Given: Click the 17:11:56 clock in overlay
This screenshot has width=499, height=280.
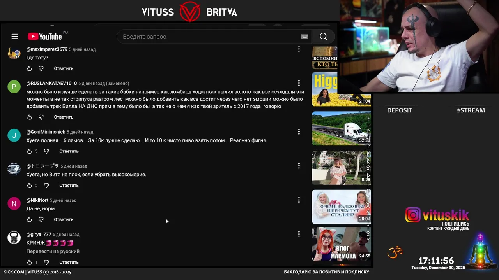Looking at the screenshot, I should point(436,261).
